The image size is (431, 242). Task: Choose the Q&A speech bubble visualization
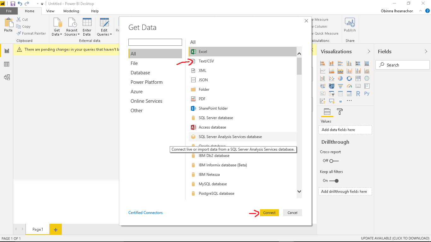331,101
